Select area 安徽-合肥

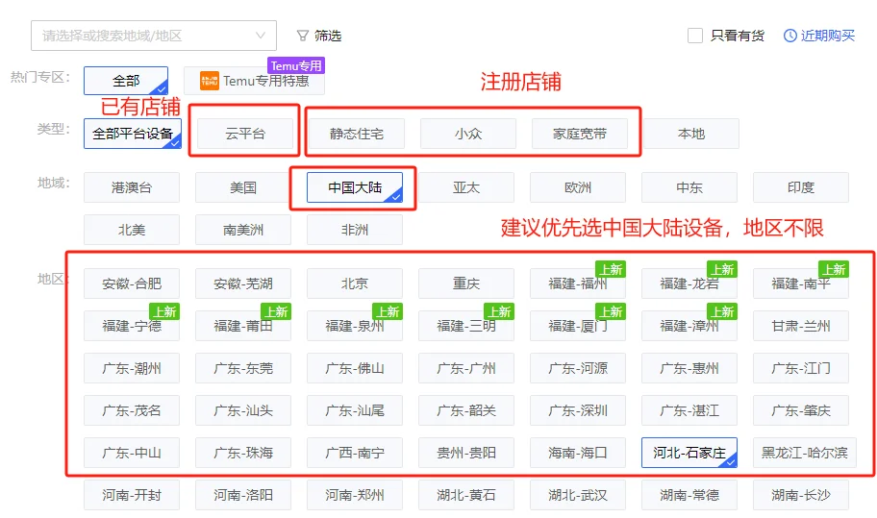click(132, 284)
